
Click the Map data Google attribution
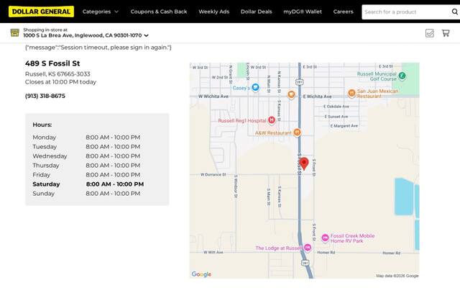(397, 276)
